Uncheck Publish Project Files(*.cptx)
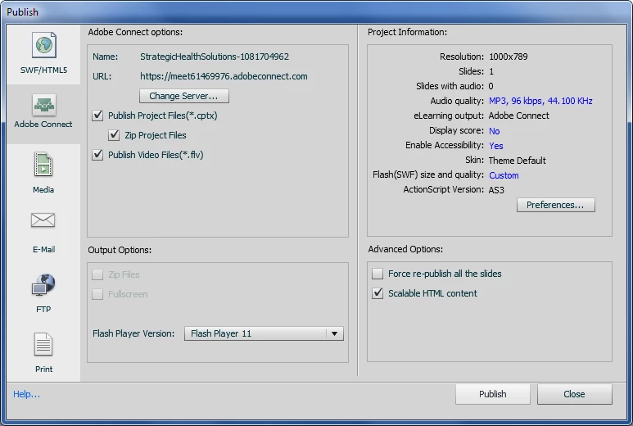The height and width of the screenshot is (426, 633). (x=97, y=116)
